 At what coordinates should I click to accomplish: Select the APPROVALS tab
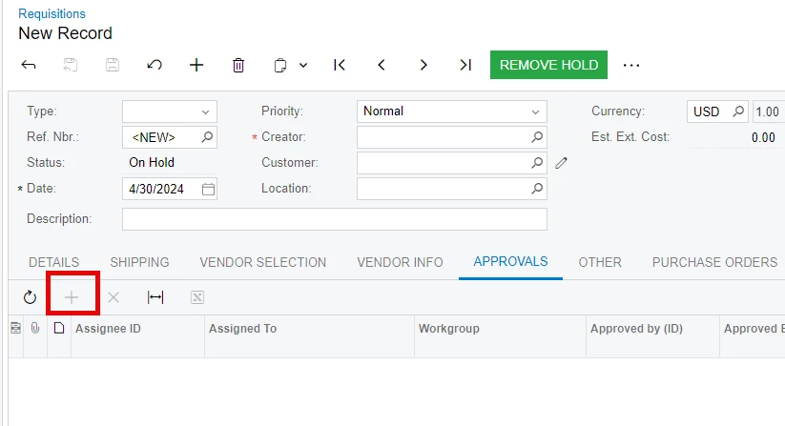click(x=510, y=261)
